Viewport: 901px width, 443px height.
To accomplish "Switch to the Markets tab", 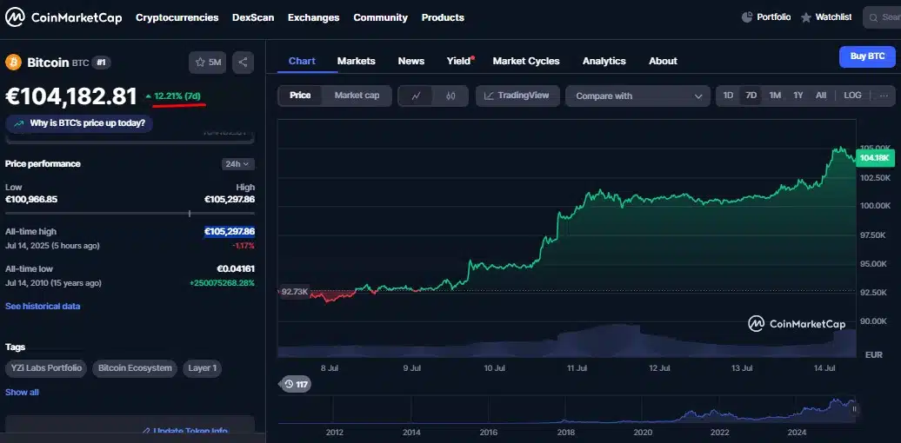I will pos(357,61).
